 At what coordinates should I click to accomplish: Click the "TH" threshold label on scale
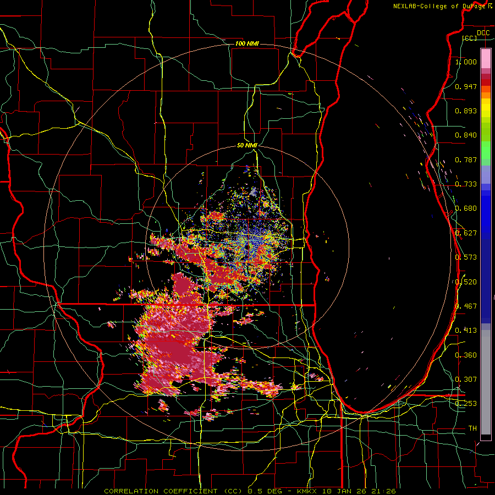472,428
